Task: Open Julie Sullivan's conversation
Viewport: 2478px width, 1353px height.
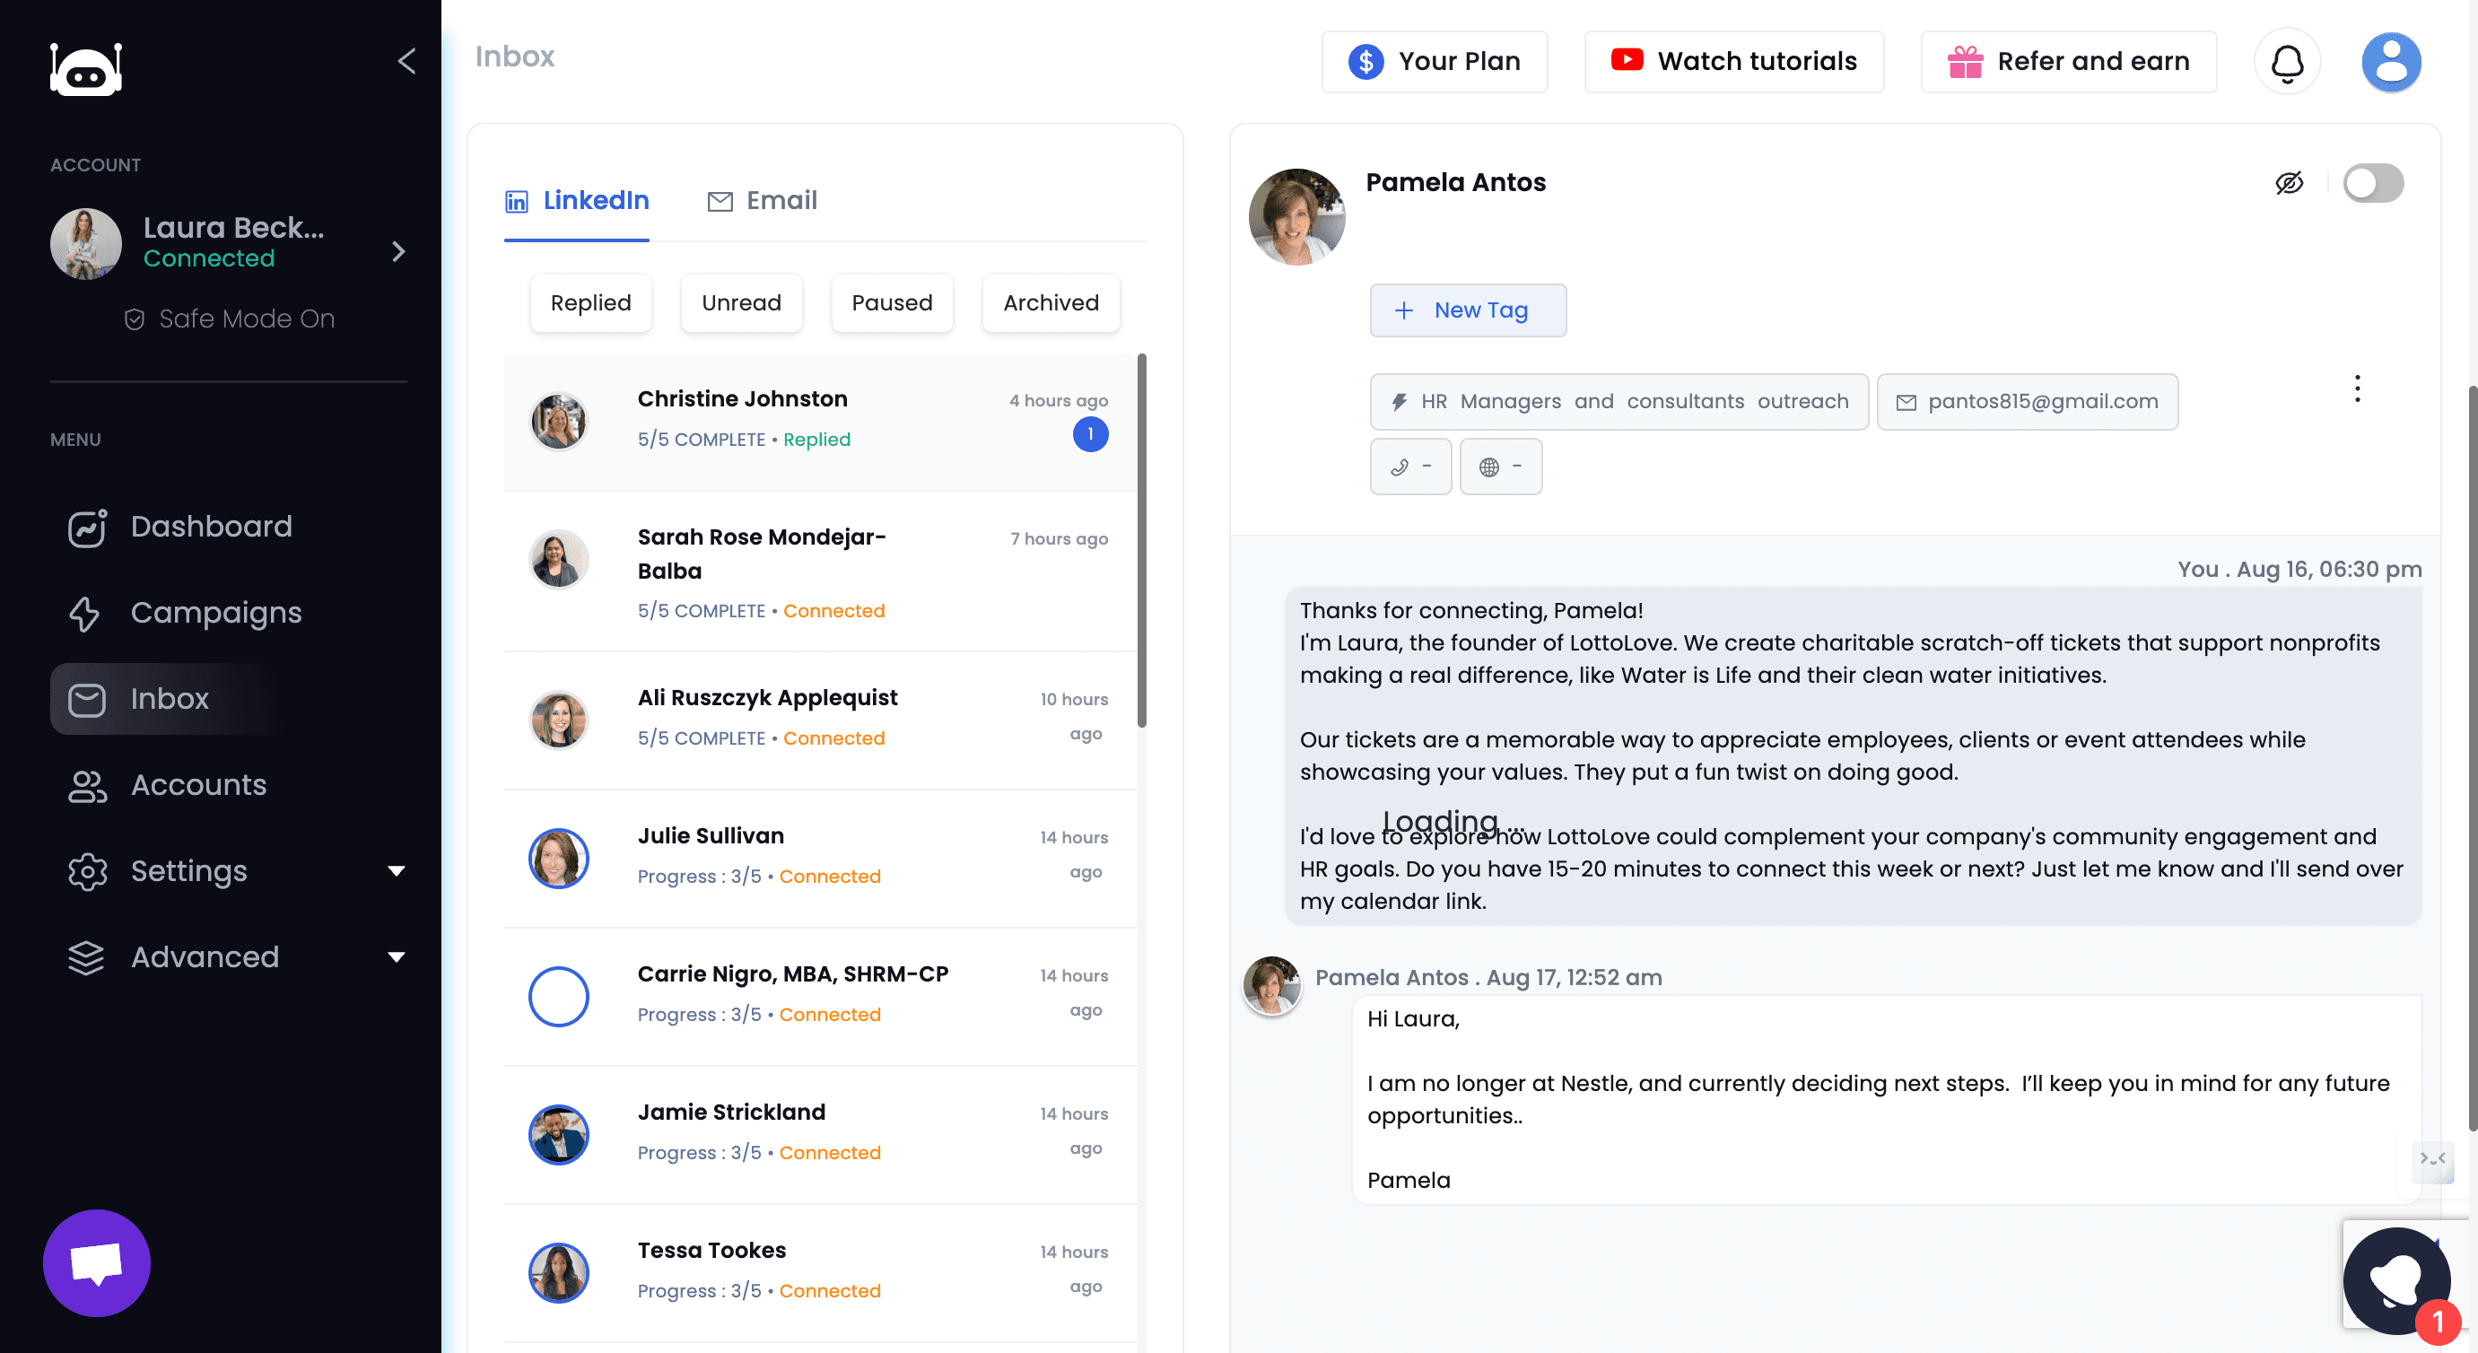Action: click(821, 859)
